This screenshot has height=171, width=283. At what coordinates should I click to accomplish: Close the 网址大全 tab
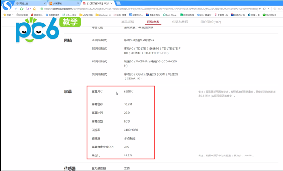45,3
